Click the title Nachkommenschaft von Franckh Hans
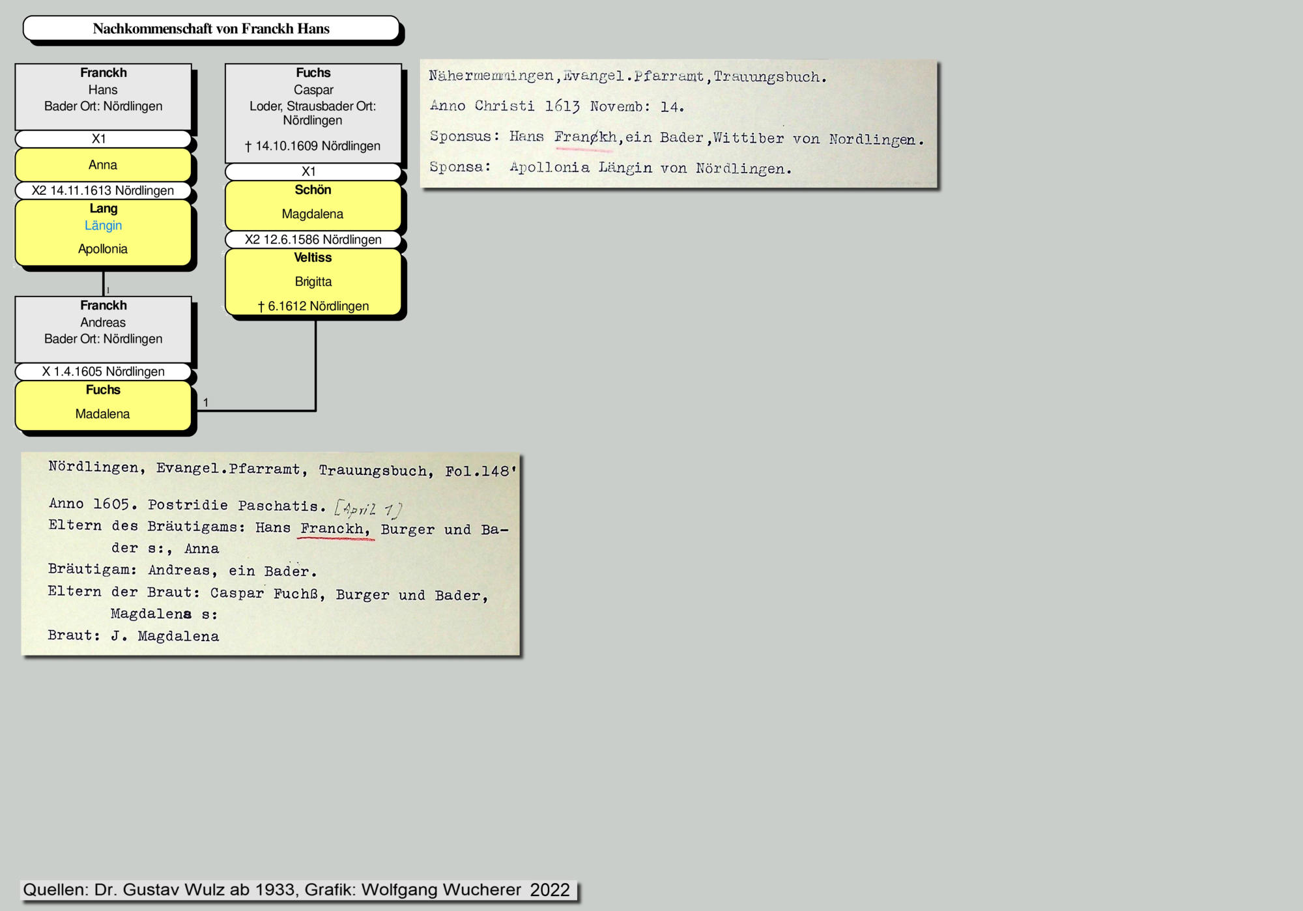The width and height of the screenshot is (1303, 911). tap(211, 29)
